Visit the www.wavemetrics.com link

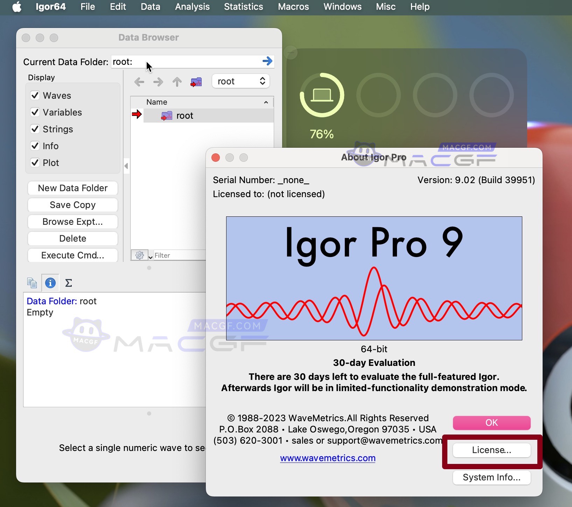(x=328, y=458)
